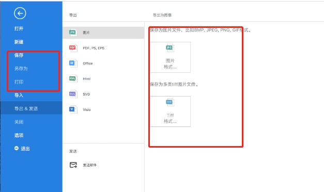
Task: Select 新建 in the sidebar
Action: click(19, 42)
